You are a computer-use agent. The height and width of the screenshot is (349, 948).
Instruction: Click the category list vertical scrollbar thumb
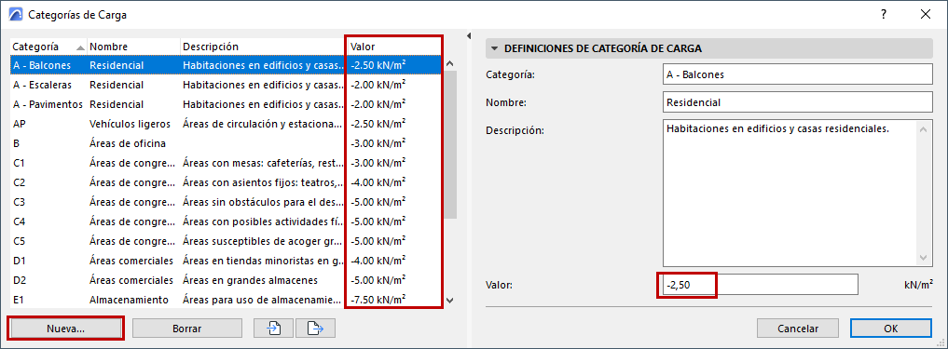[x=450, y=143]
